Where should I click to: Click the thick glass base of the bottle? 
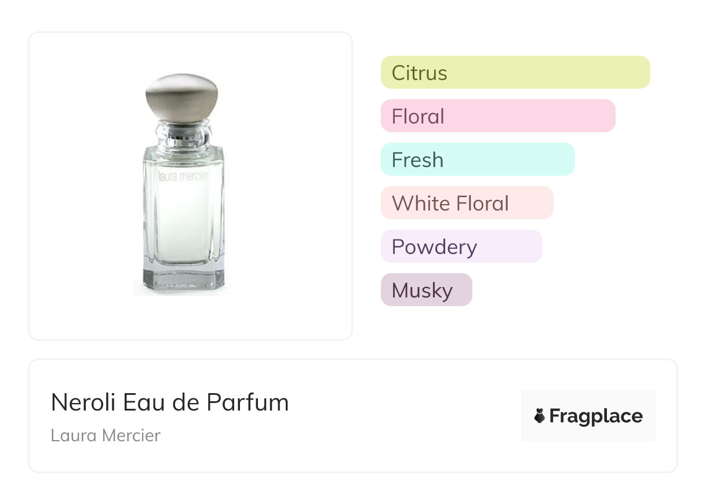point(182,281)
